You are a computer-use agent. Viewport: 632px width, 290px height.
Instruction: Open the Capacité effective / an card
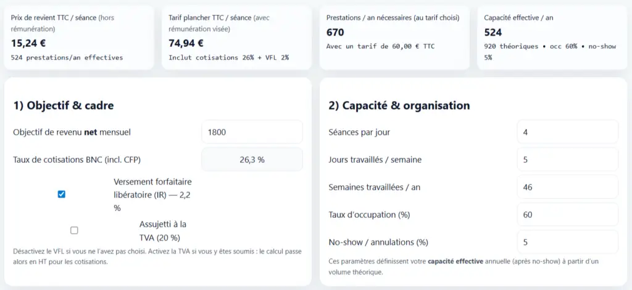pyautogui.click(x=552, y=38)
